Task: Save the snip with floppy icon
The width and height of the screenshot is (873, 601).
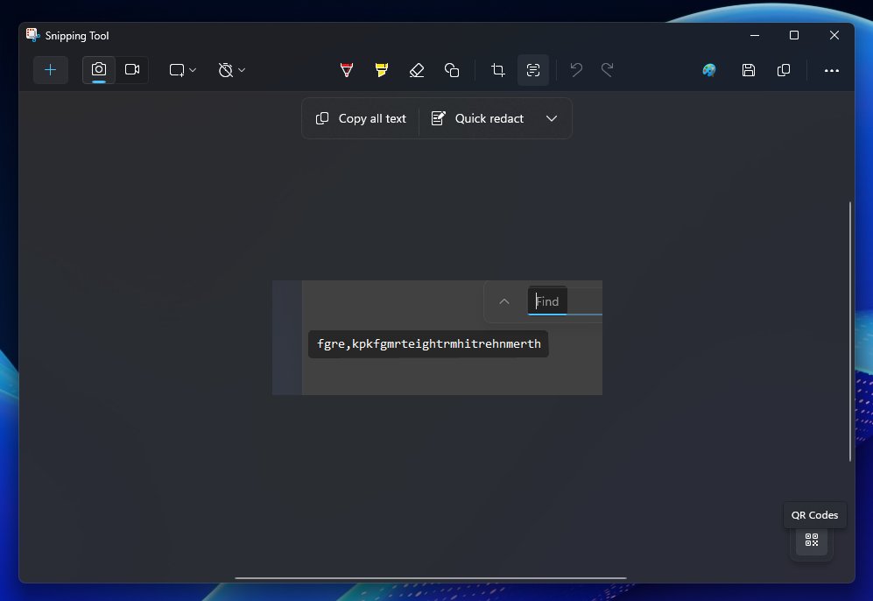Action: tap(749, 70)
